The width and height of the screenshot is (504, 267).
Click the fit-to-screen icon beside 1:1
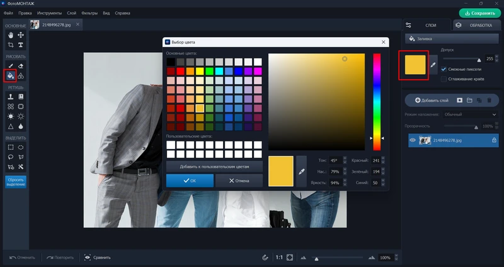(x=290, y=258)
